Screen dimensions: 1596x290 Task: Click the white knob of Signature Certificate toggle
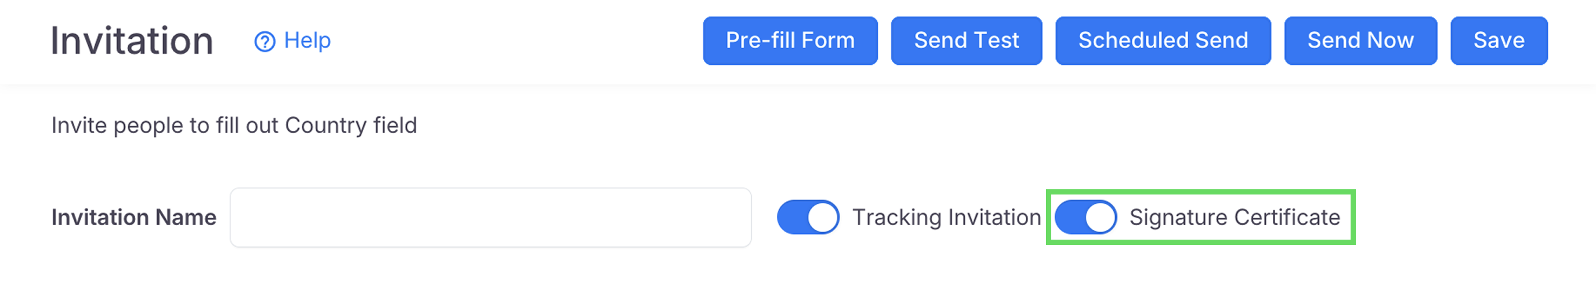pyautogui.click(x=1101, y=218)
